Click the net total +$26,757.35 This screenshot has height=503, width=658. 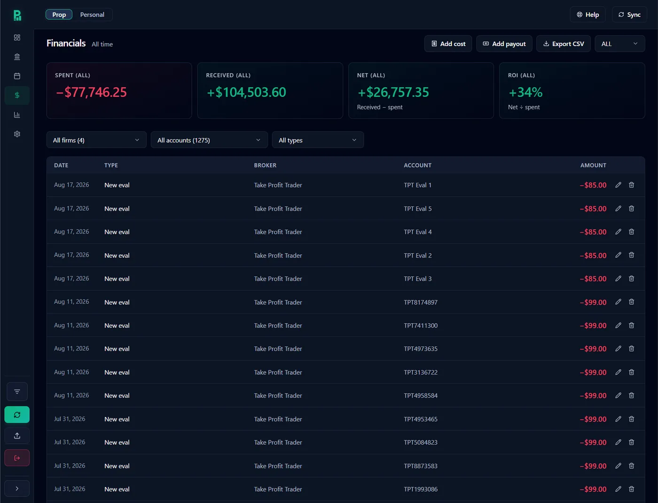pos(393,92)
